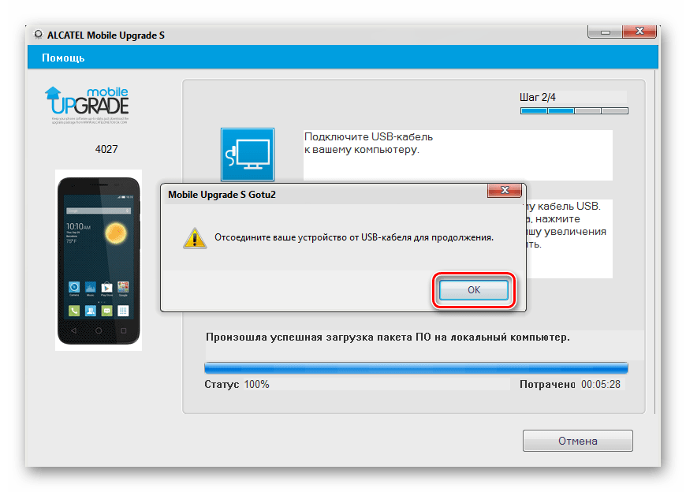This screenshot has height=492, width=686.
Task: Click the app icon in the title bar
Action: (39, 35)
